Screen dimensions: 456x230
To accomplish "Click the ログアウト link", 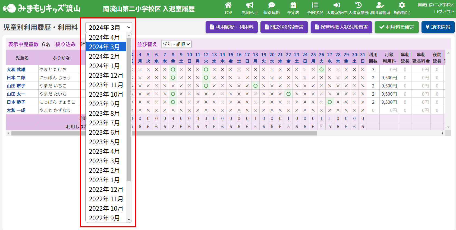I will [x=444, y=11].
